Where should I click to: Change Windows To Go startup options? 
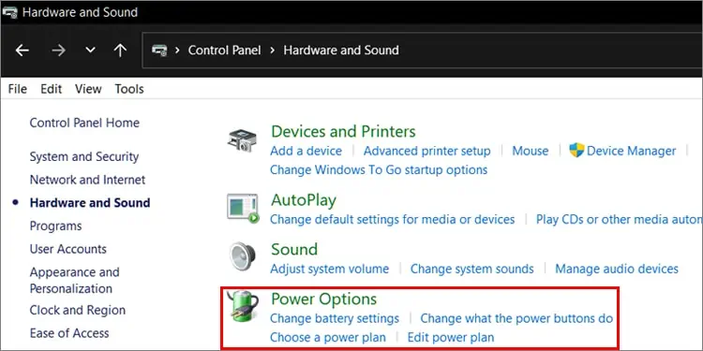coord(379,170)
